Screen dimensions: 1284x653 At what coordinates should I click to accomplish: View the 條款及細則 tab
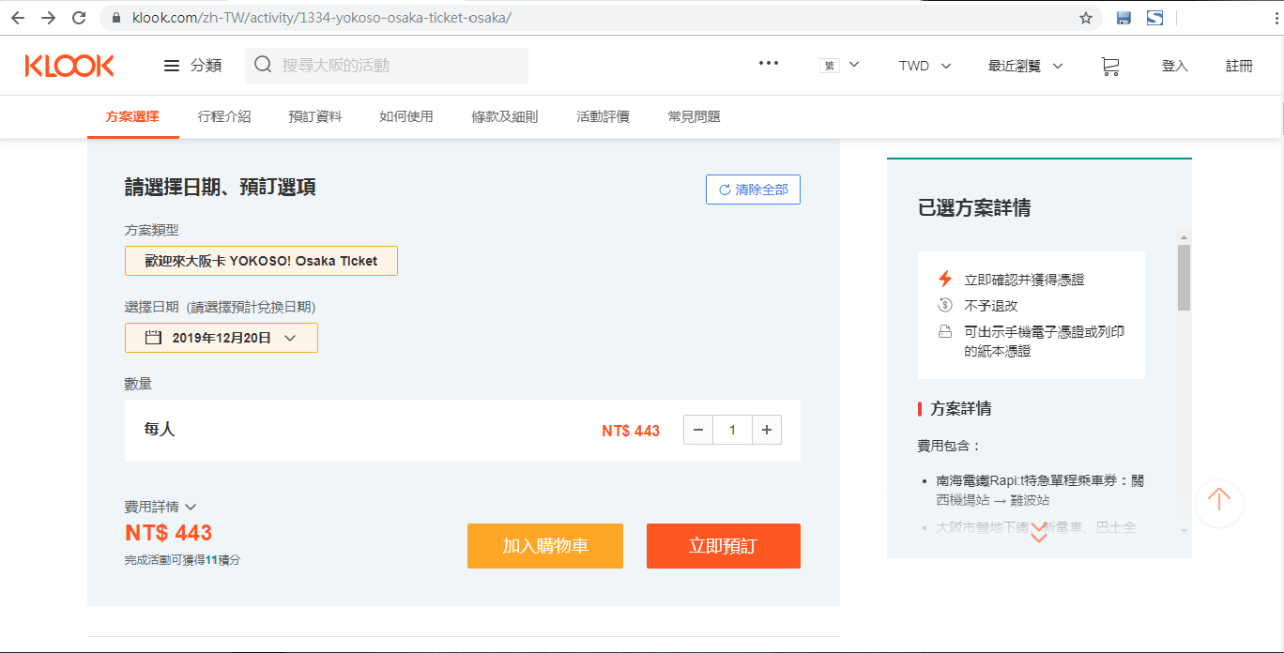point(505,116)
